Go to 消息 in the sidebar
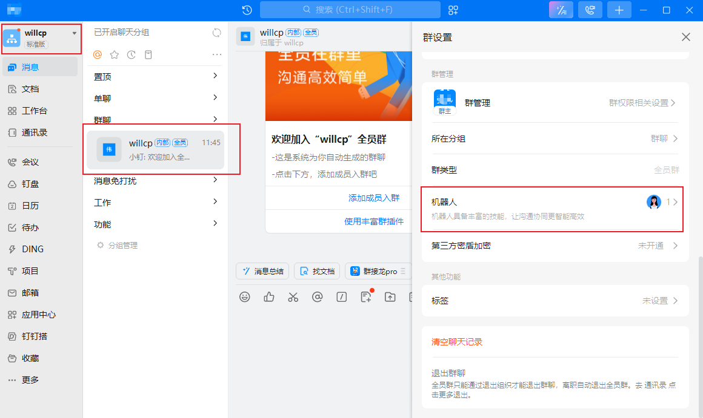This screenshot has height=418, width=703. (40, 67)
